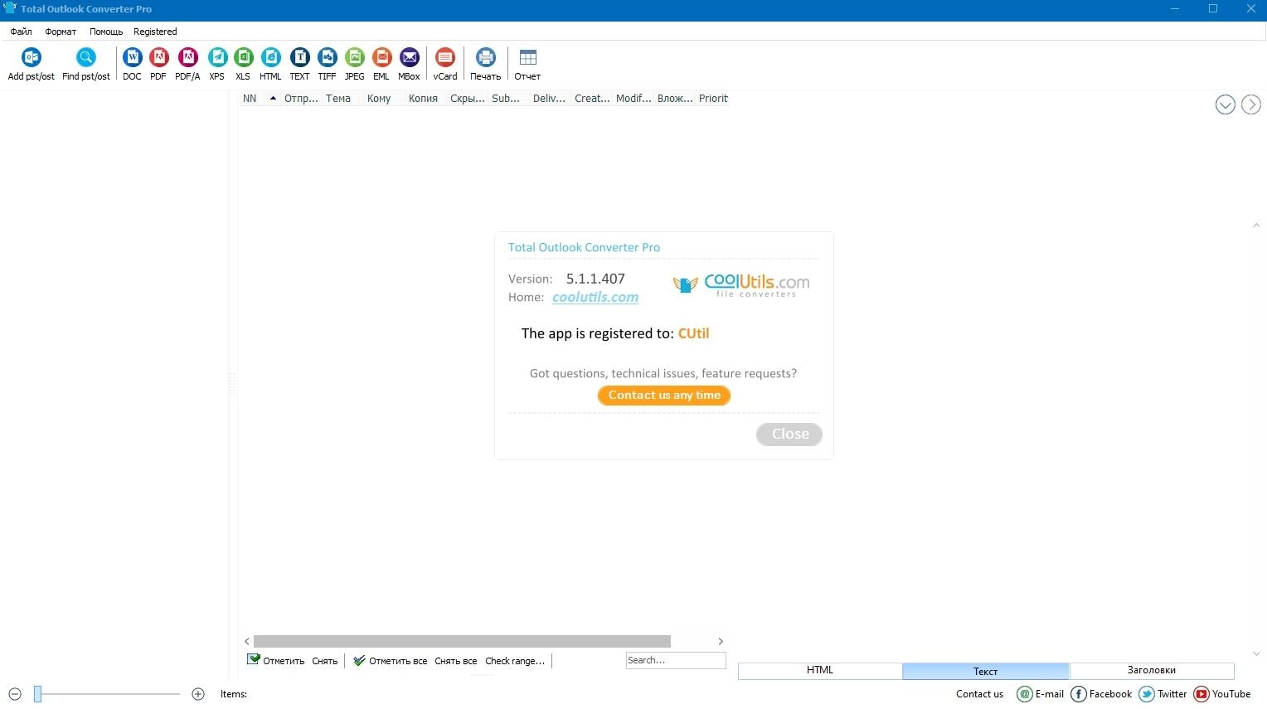
Task: Sort by Скры... column header
Action: point(468,98)
